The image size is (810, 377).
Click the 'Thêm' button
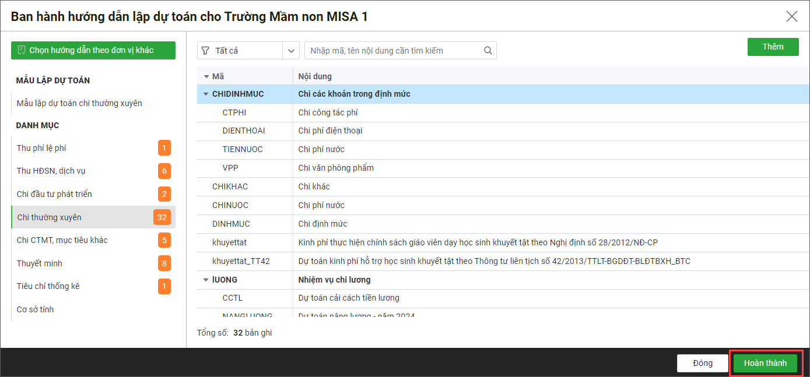(773, 47)
